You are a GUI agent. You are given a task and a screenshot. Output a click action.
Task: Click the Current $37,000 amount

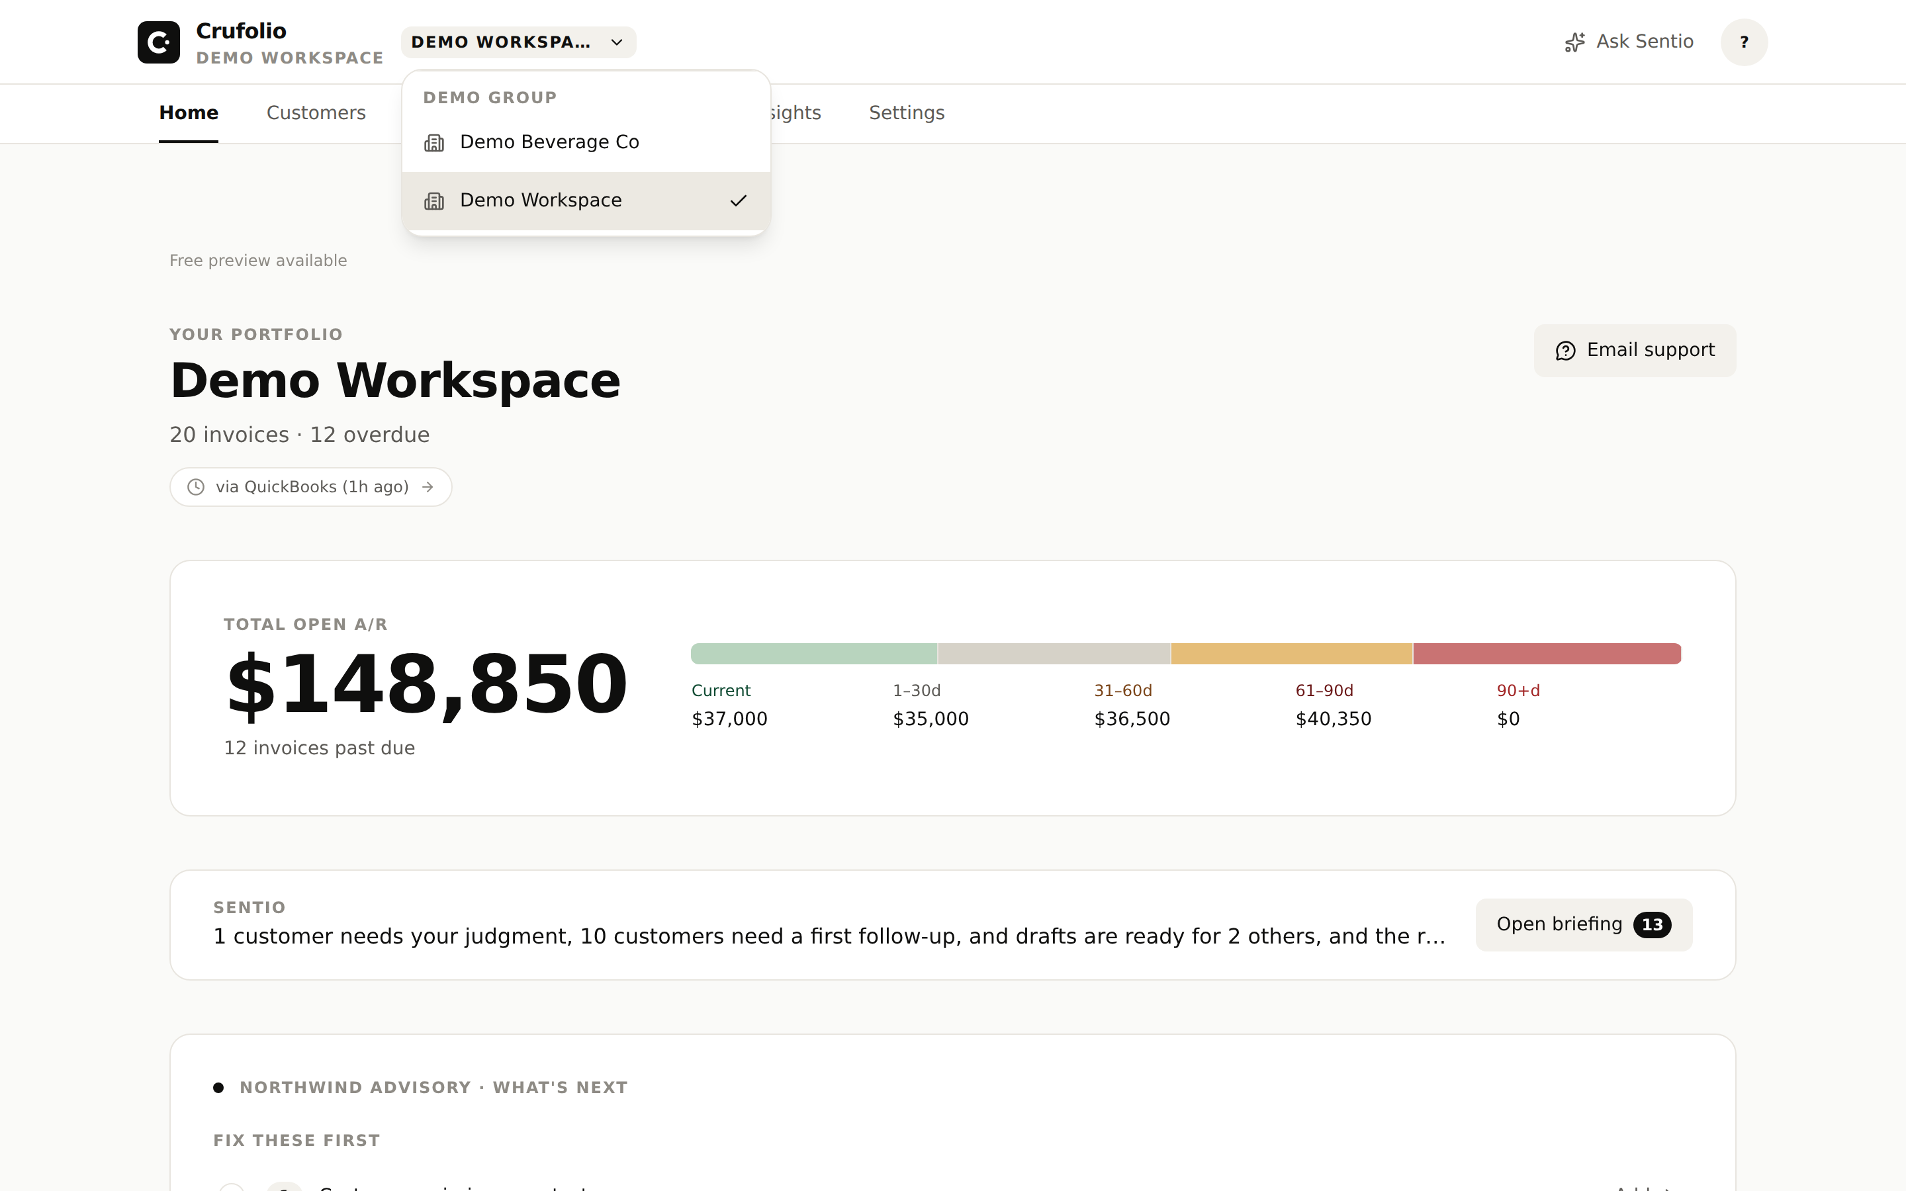click(x=729, y=719)
